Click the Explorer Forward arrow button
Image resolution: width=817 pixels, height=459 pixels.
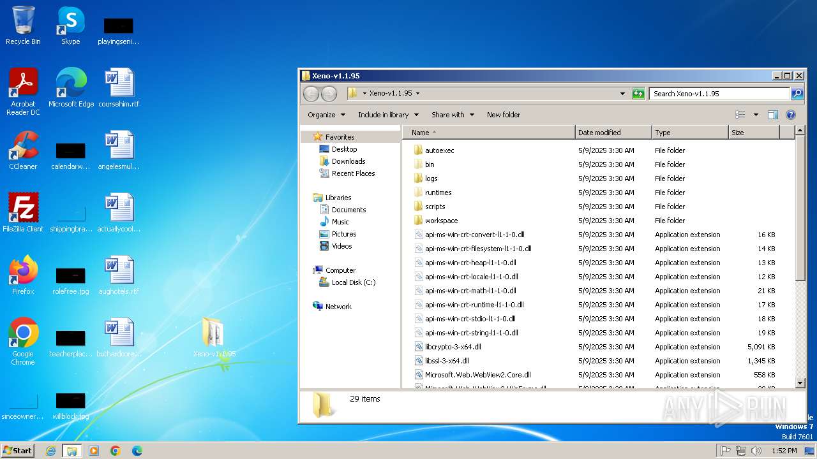coord(329,94)
